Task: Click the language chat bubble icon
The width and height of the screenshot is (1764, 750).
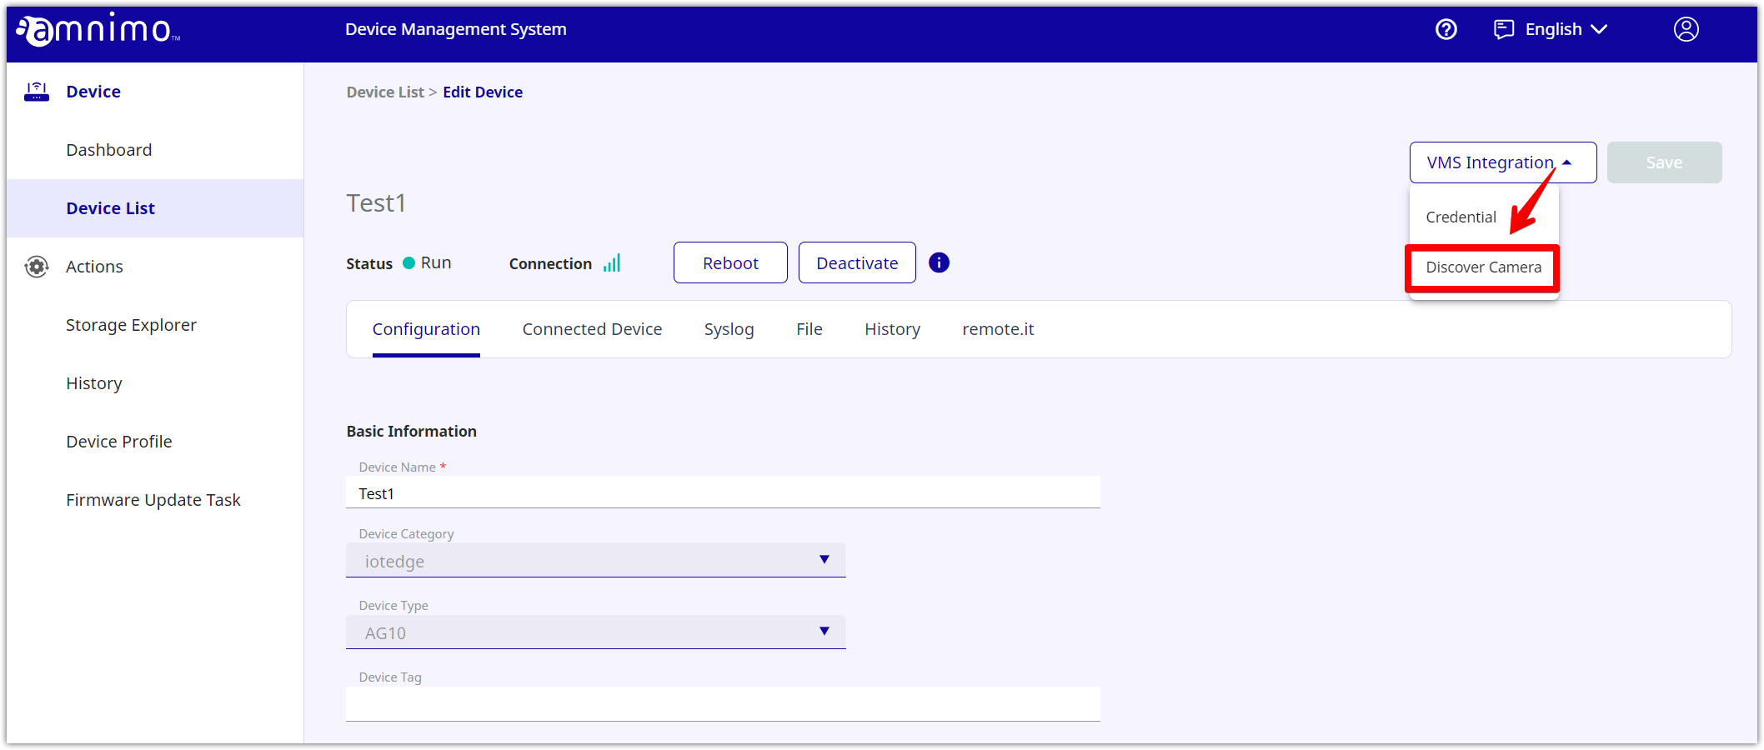Action: coord(1503,30)
